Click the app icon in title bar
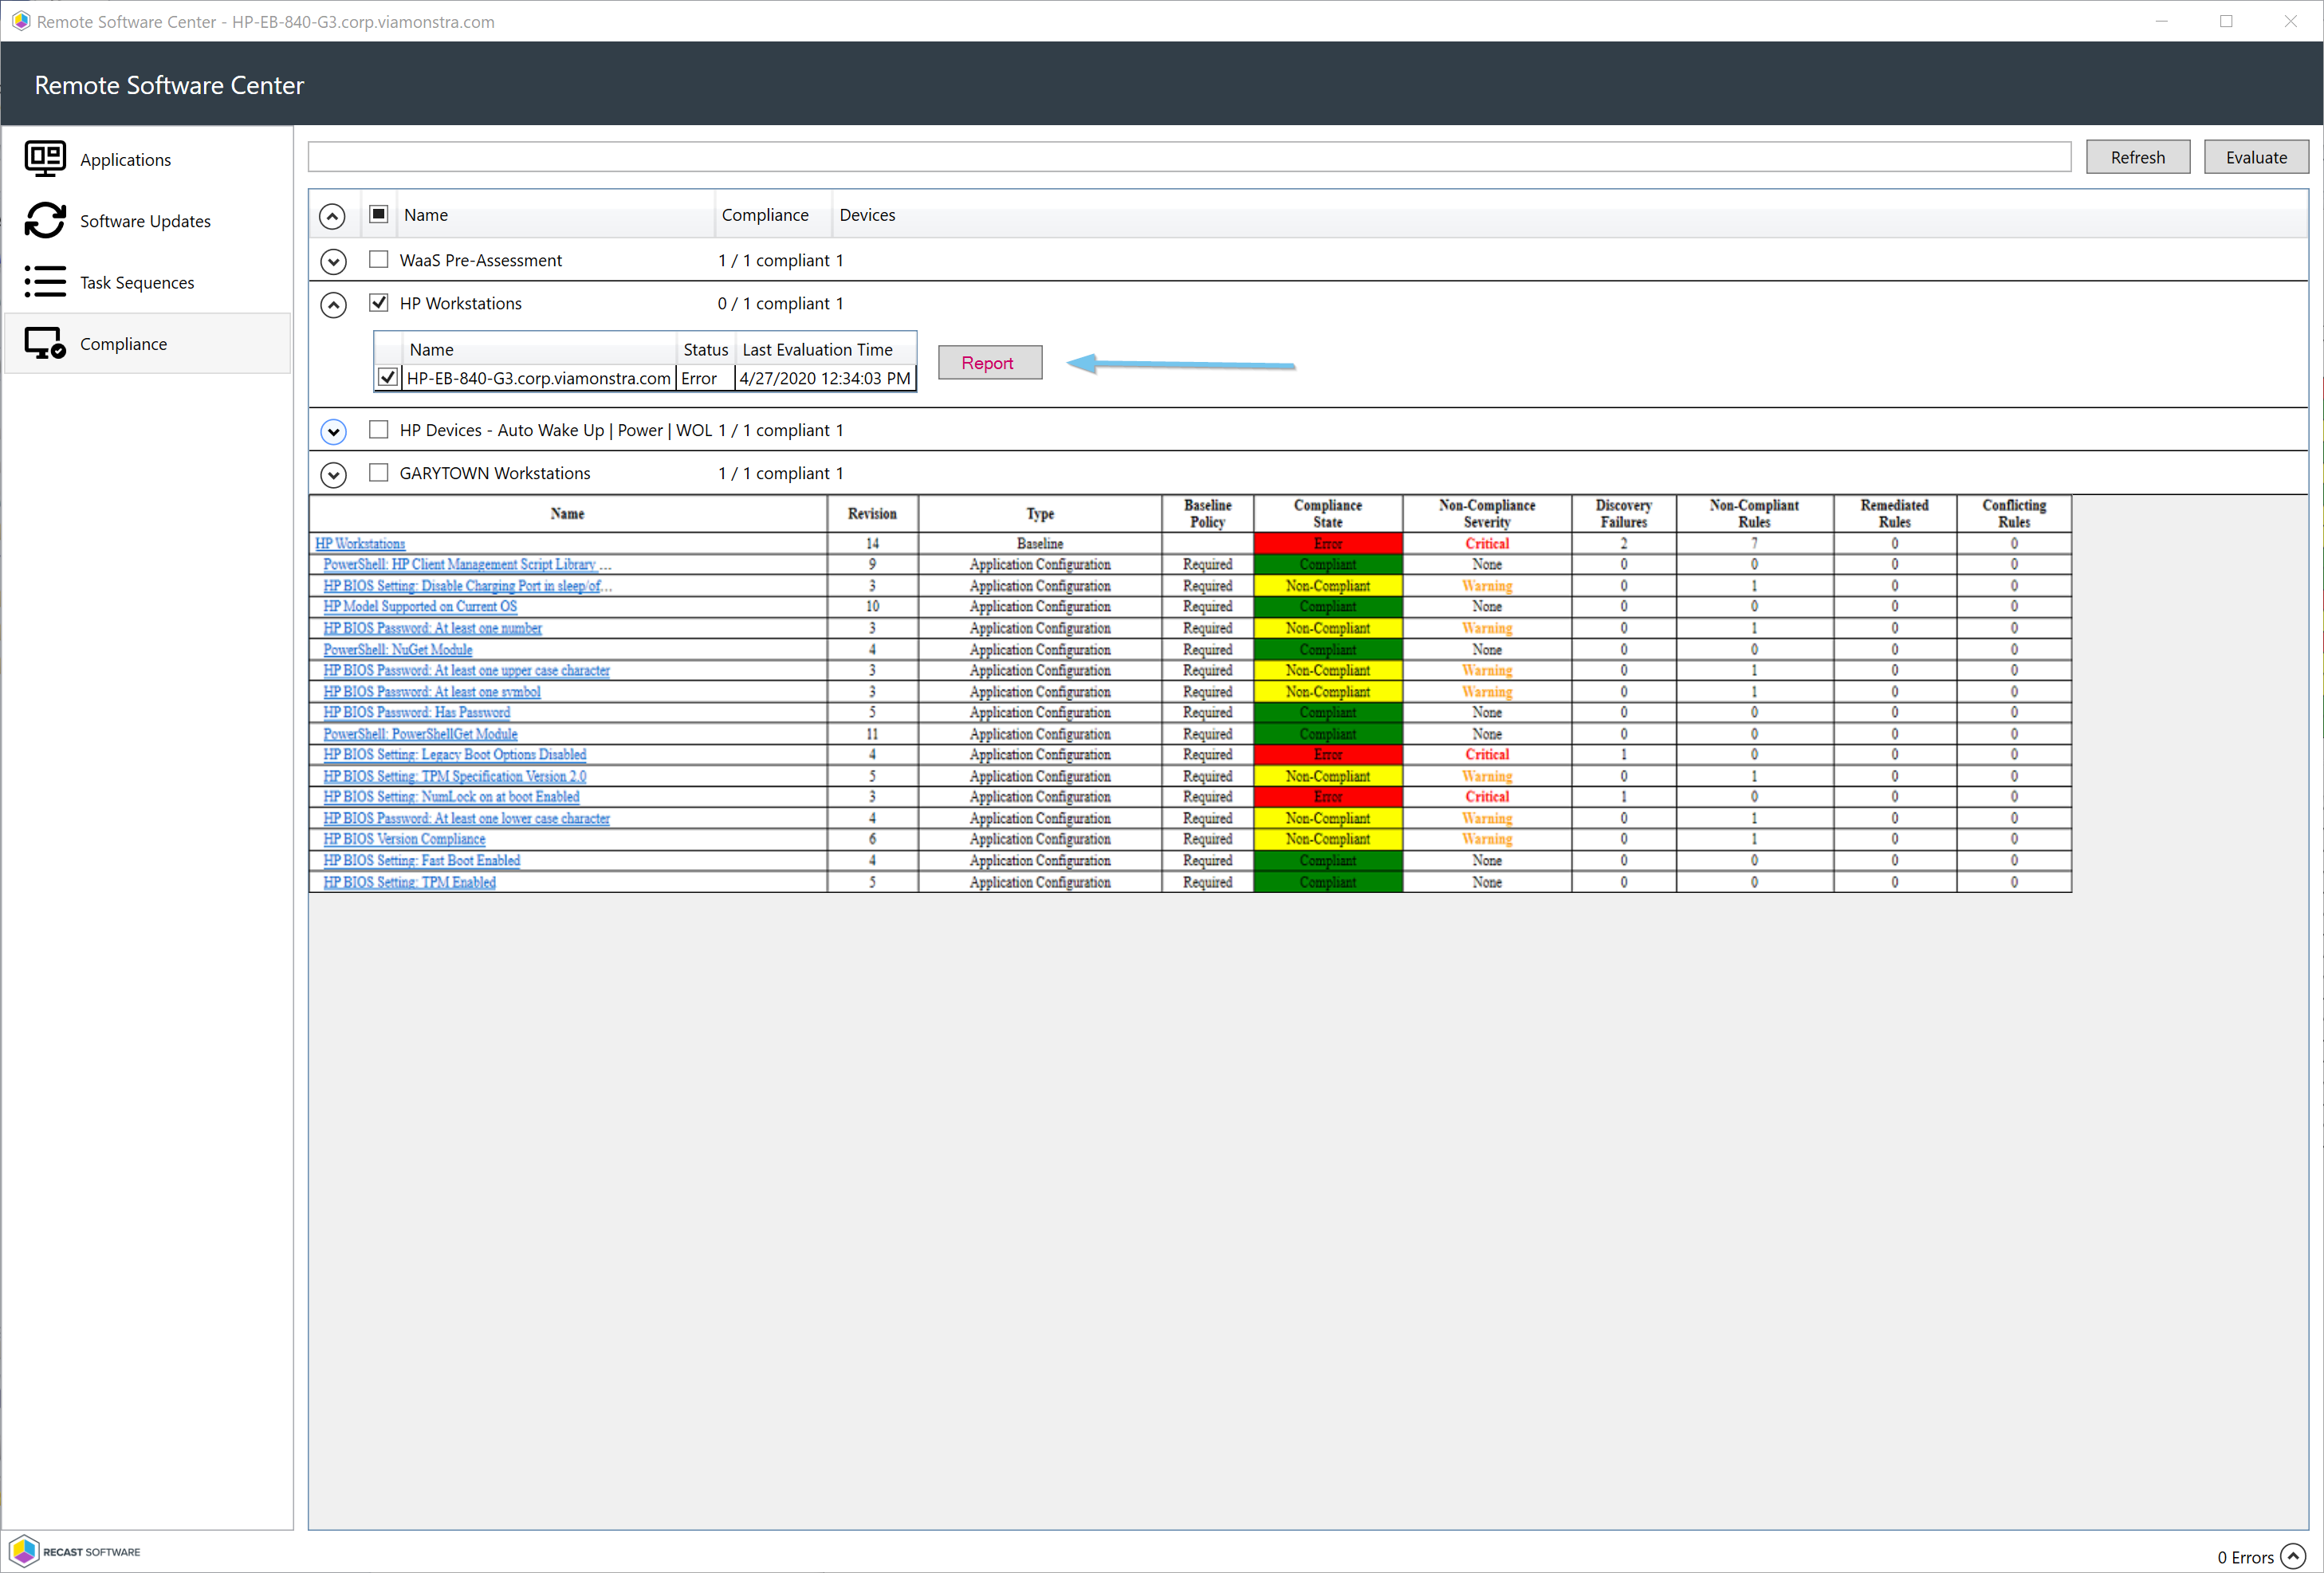 [20, 21]
